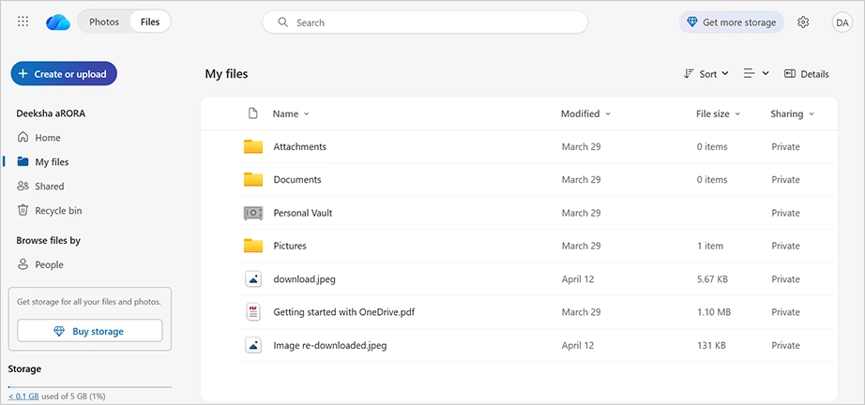Click the Deeksha aRORA account name
Viewport: 865px width, 405px height.
tap(51, 113)
